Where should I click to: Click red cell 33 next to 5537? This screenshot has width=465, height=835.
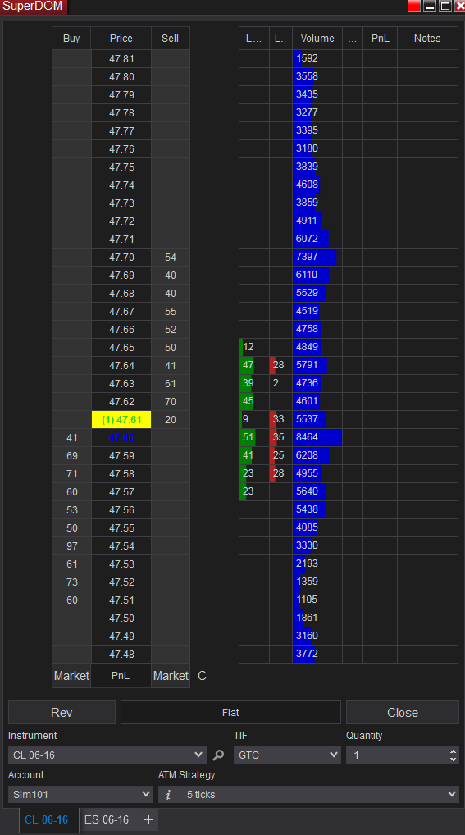coord(280,419)
